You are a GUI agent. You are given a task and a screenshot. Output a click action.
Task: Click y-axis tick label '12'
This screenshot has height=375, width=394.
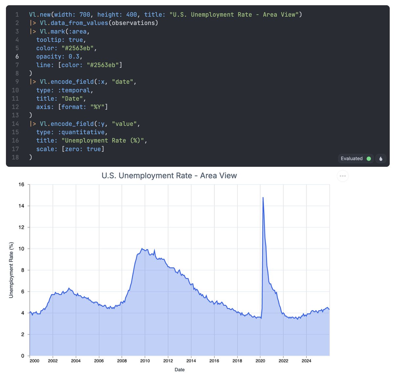click(x=22, y=227)
